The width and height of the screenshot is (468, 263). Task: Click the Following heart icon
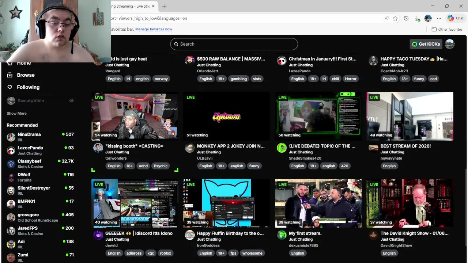coord(10,87)
